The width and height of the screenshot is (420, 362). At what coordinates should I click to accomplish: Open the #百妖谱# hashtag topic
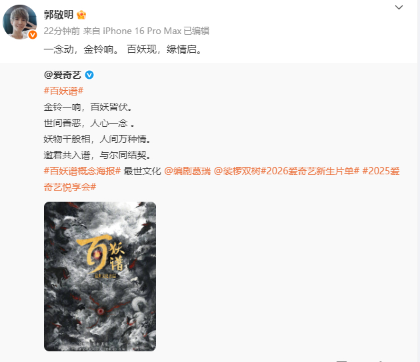[x=63, y=91]
